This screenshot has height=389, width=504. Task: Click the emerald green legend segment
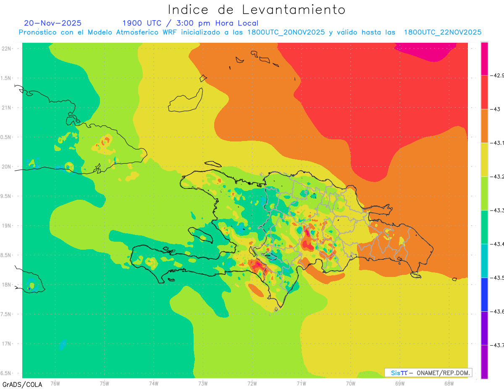tap(484, 227)
